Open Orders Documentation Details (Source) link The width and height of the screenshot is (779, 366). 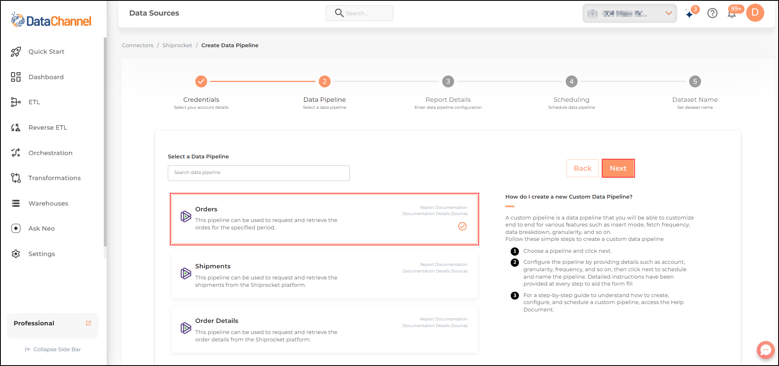click(435, 213)
